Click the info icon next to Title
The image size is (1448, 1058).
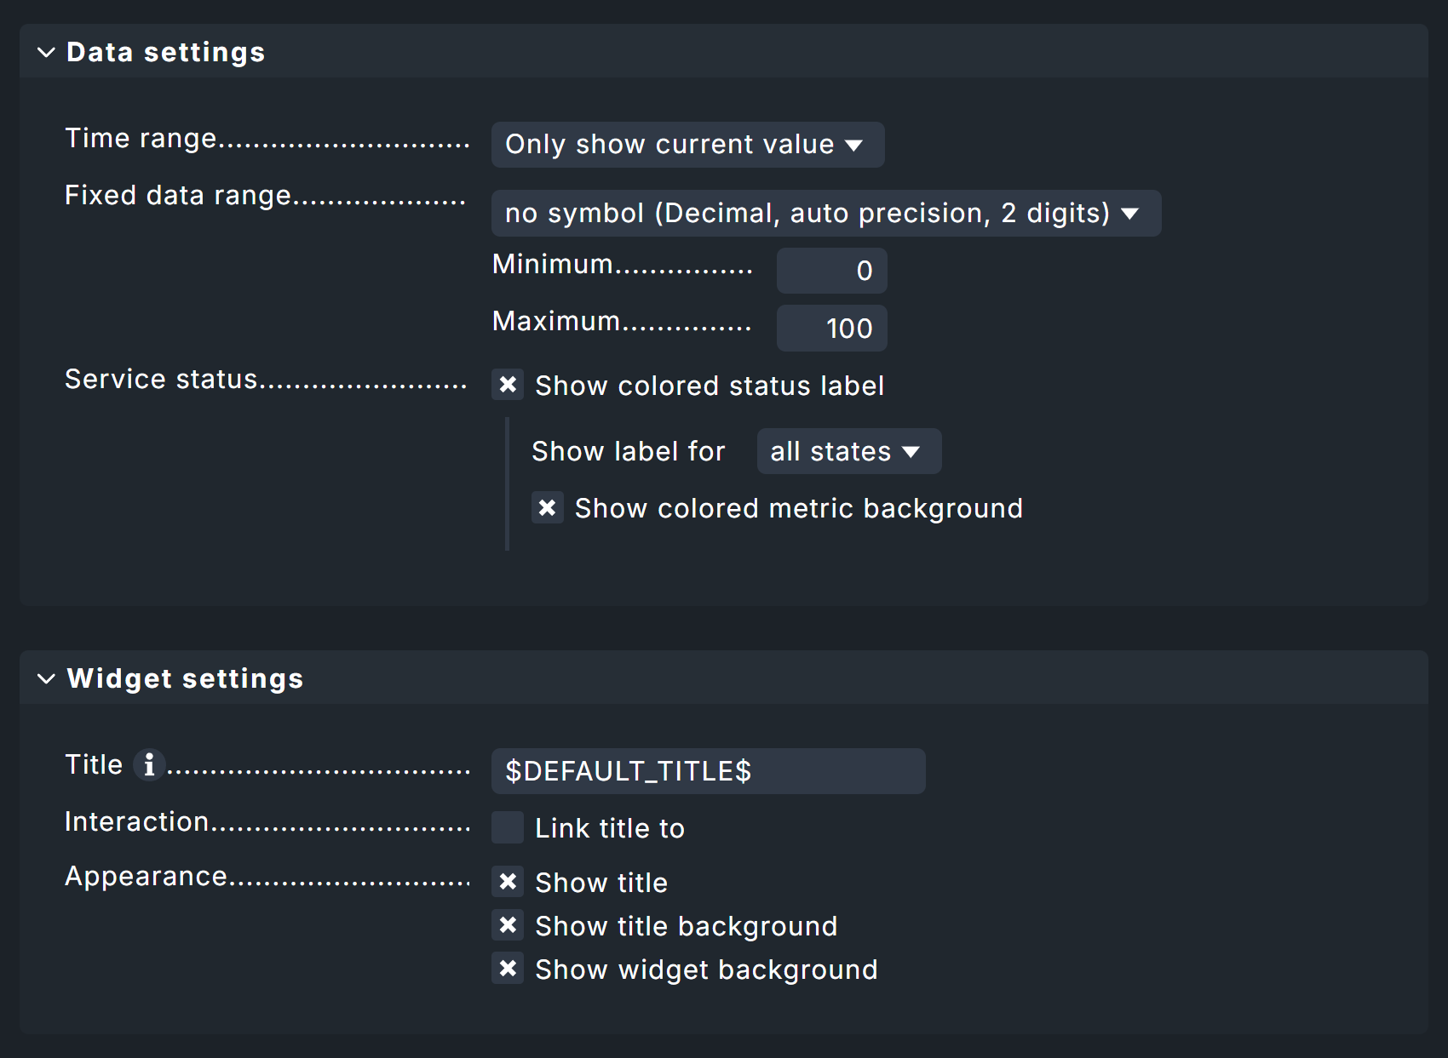coord(149,764)
